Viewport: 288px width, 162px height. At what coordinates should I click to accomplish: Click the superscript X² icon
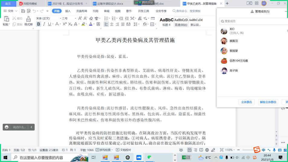pos(65,24)
